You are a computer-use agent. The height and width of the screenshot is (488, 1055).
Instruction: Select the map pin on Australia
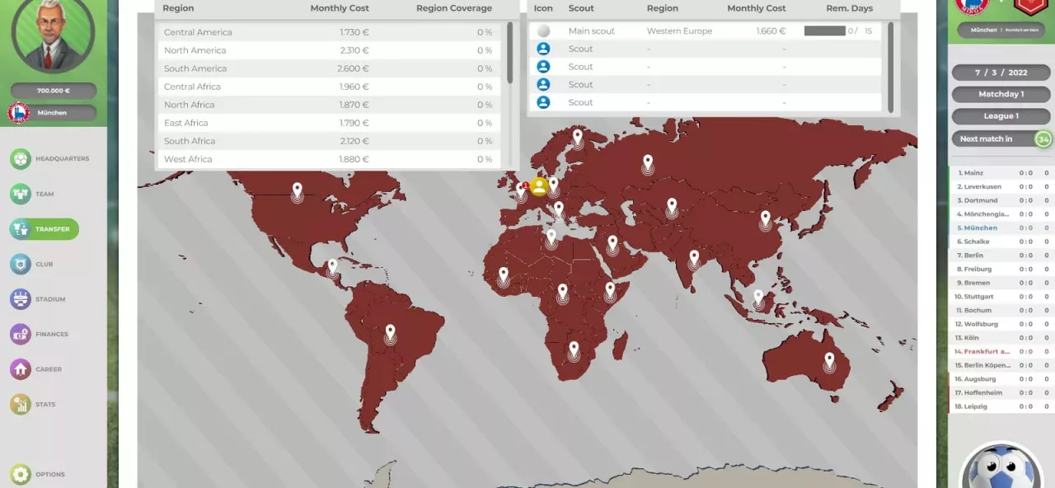(x=829, y=361)
